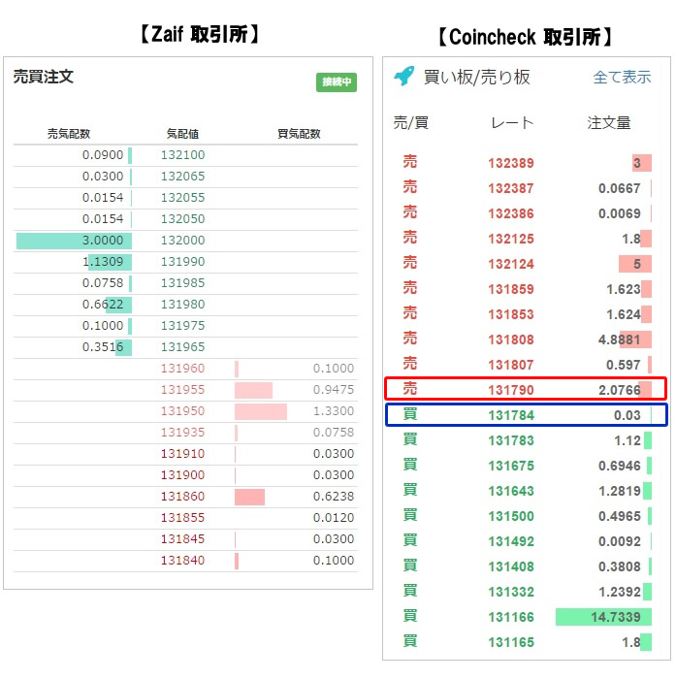Click the Zaif ask price 131965

pyautogui.click(x=182, y=347)
